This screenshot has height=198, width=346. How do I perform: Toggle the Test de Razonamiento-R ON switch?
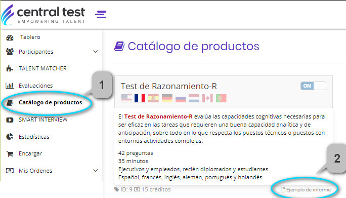pyautogui.click(x=313, y=86)
